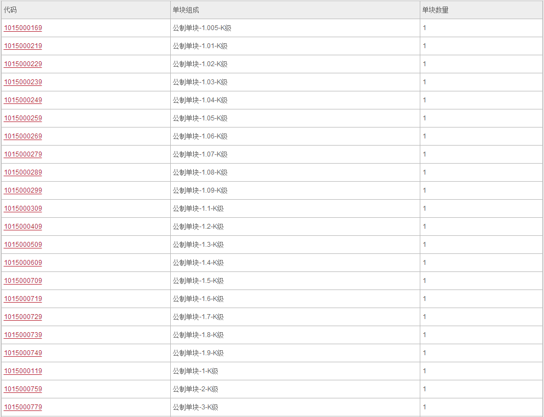Select cell 公制单块-1.07-K级
The width and height of the screenshot is (544, 417).
[295, 154]
